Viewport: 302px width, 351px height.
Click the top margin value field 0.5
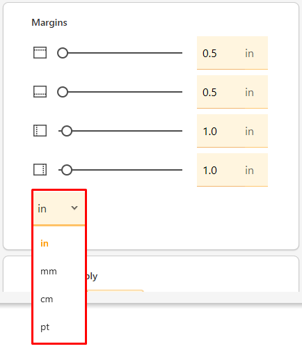(x=232, y=53)
